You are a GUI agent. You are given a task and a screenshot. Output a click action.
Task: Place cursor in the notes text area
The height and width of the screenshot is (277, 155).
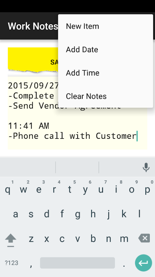(77, 113)
